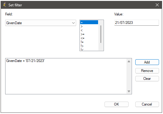Select the <= operator in the list
The width and height of the screenshot is (163, 114).
click(x=89, y=38)
